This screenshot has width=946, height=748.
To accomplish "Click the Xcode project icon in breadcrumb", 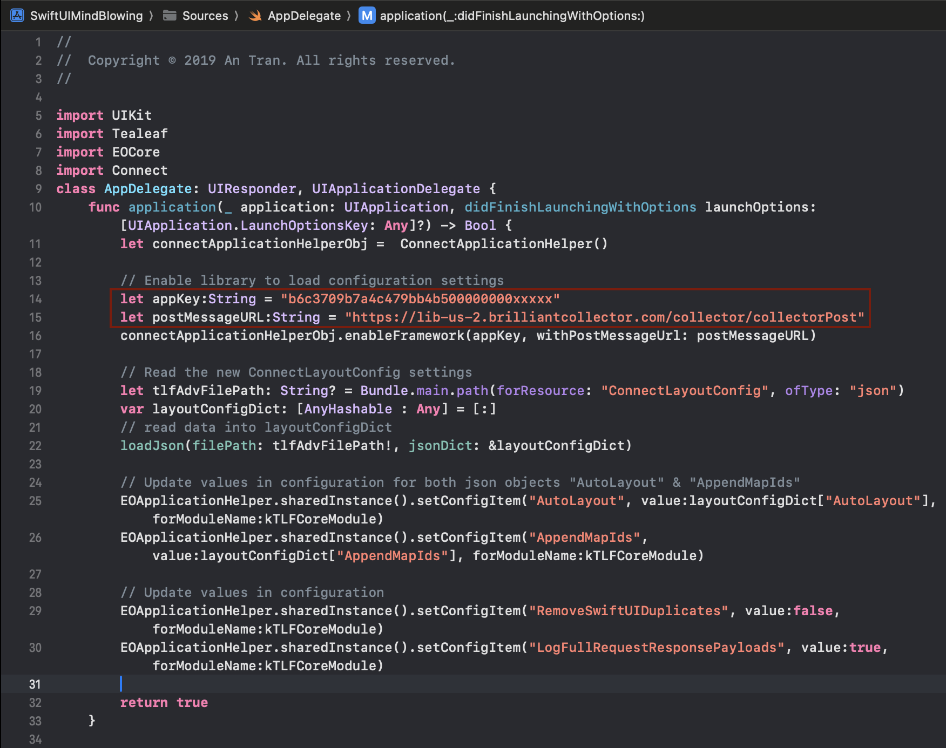I will [17, 16].
